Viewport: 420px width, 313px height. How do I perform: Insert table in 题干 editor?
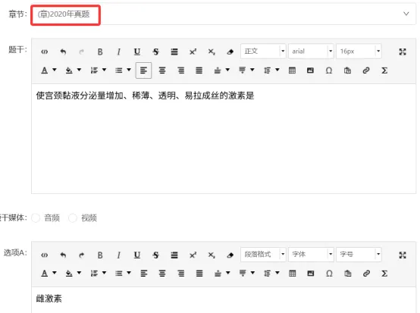292,70
